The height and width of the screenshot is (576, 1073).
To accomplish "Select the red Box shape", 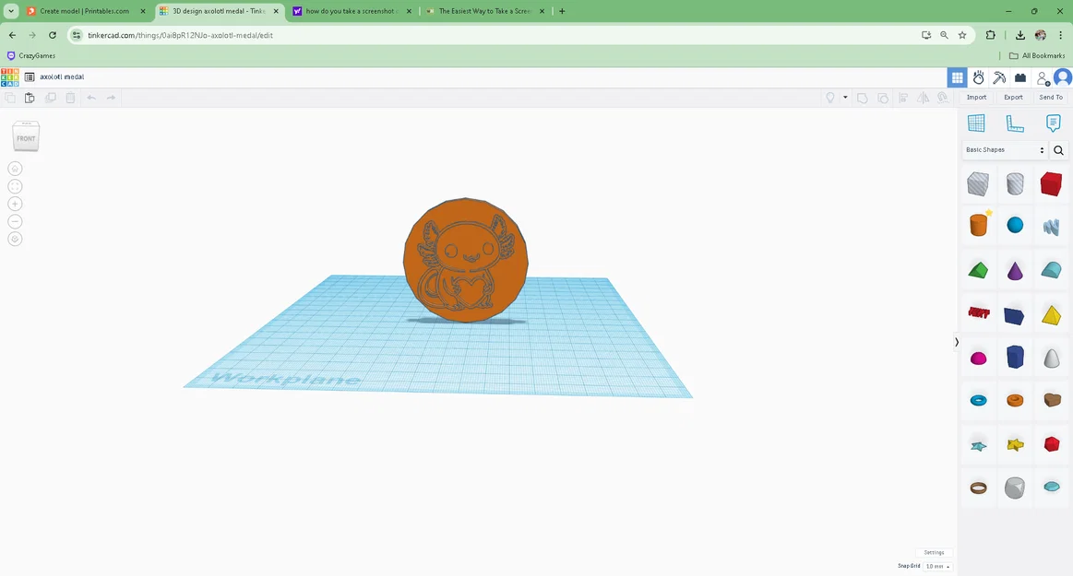I will coord(1051,183).
